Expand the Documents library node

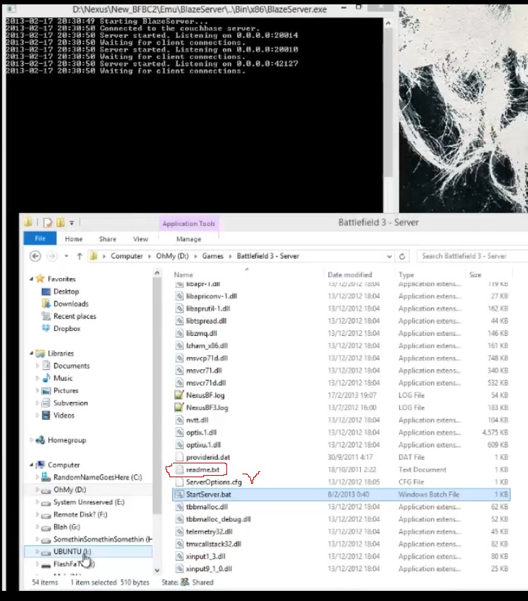pyautogui.click(x=37, y=366)
